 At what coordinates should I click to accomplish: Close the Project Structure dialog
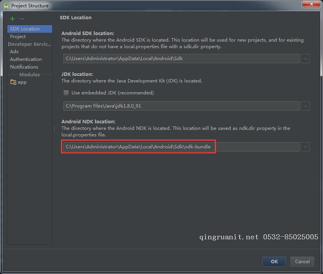click(311, 4)
